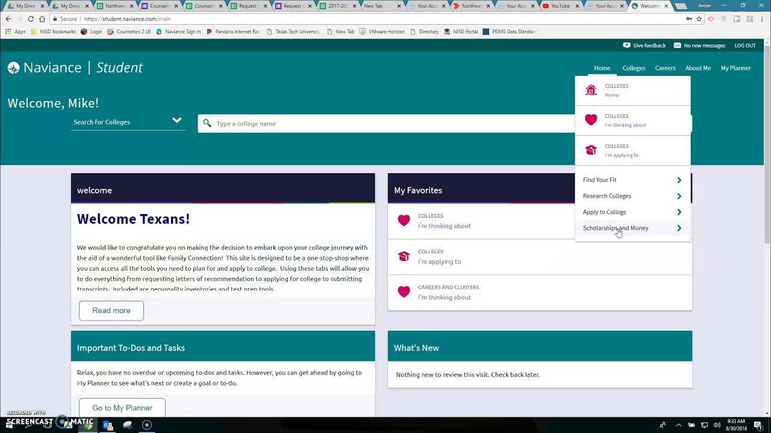The image size is (771, 433).
Task: Click saved password key icon in address bar
Action: point(688,19)
